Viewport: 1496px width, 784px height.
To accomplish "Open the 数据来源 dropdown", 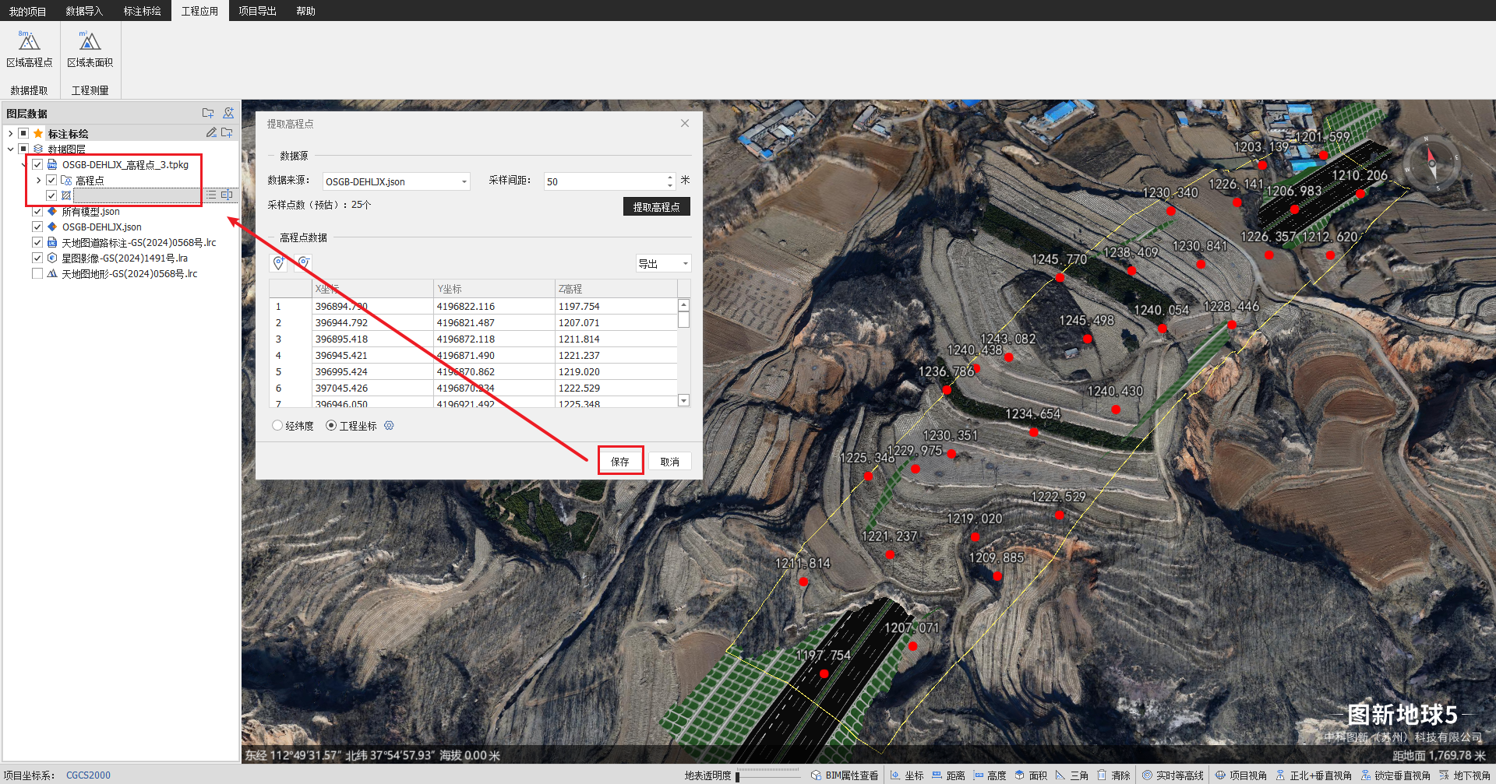I will [396, 181].
